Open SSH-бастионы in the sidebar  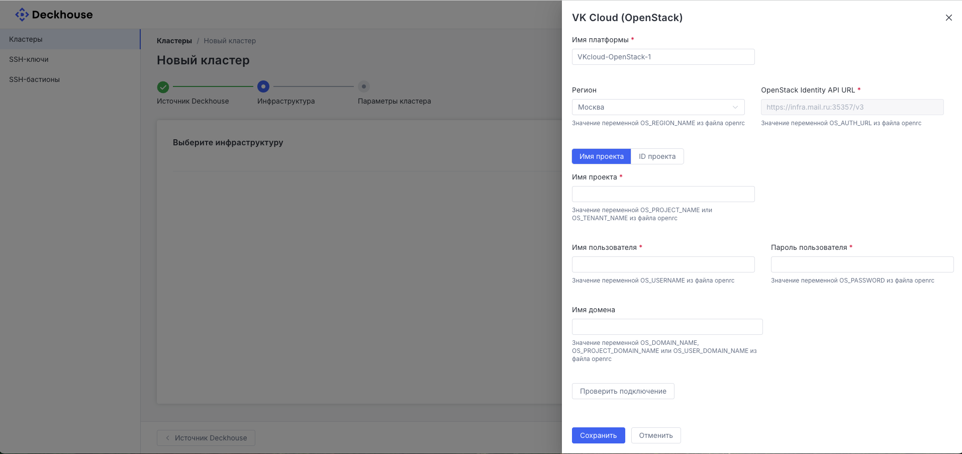tap(70, 79)
